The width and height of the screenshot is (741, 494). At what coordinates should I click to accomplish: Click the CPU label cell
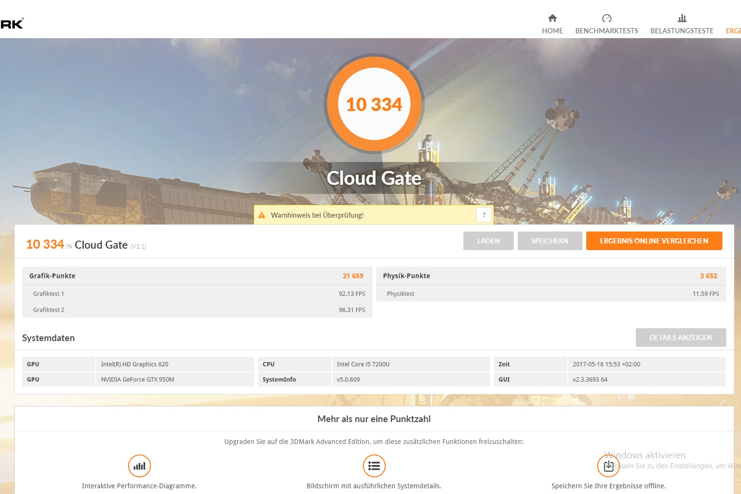294,364
